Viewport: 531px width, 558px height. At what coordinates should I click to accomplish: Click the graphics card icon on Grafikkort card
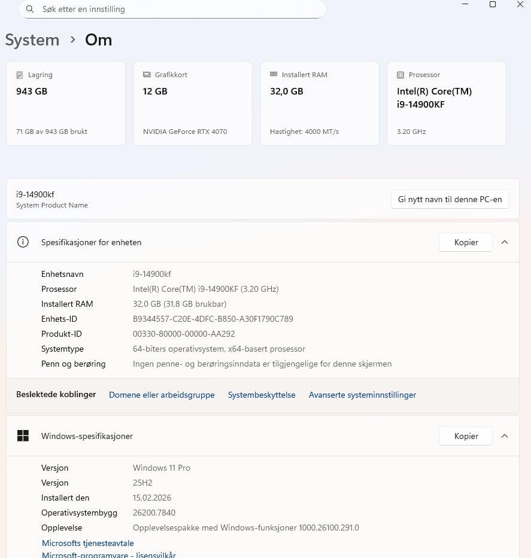(x=147, y=75)
